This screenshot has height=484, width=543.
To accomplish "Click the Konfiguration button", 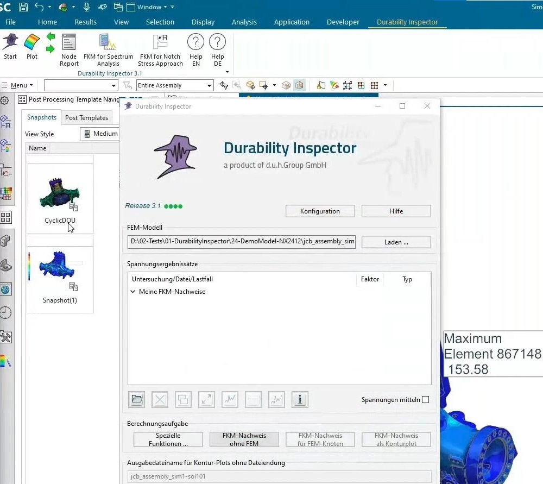I will (x=320, y=211).
